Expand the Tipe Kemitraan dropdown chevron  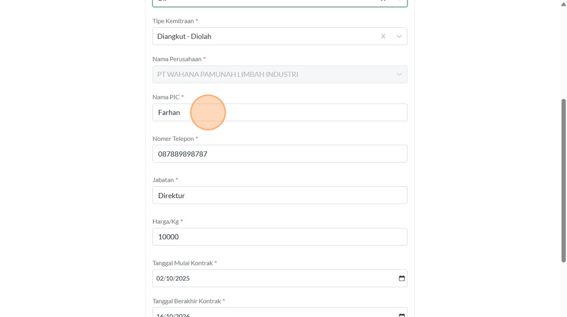pyautogui.click(x=399, y=36)
